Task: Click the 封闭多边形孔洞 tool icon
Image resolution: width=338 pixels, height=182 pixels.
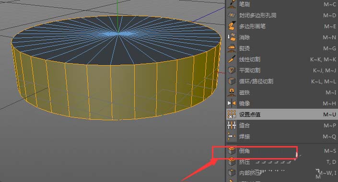Action: point(232,15)
